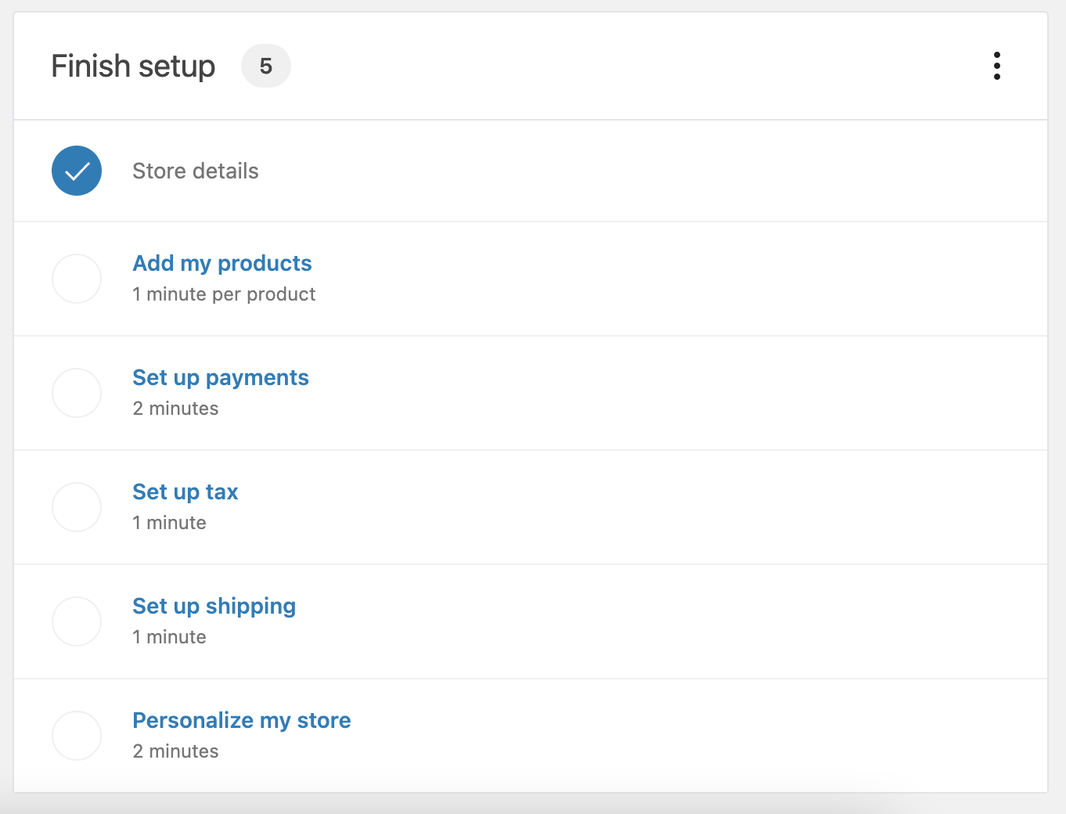
Task: Open the Set up payments task
Action: pyautogui.click(x=221, y=378)
